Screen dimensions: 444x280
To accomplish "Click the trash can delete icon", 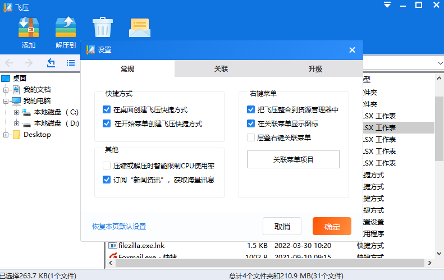I will pos(102,27).
